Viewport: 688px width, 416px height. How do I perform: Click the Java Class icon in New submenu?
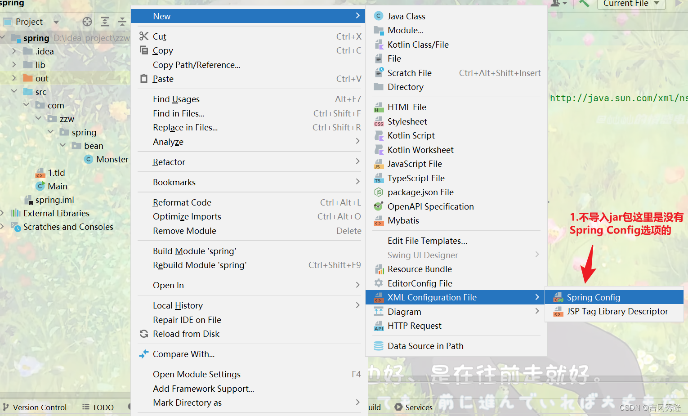(379, 16)
